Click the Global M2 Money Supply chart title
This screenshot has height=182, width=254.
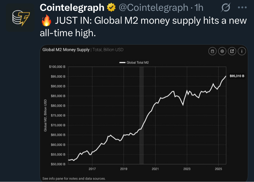(x=66, y=50)
